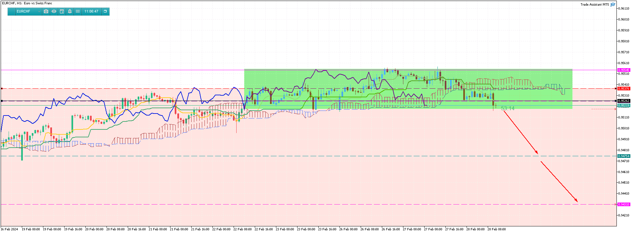Click the panel window-restore icon
Image resolution: width=634 pixels, height=233 pixels.
click(x=105, y=11)
